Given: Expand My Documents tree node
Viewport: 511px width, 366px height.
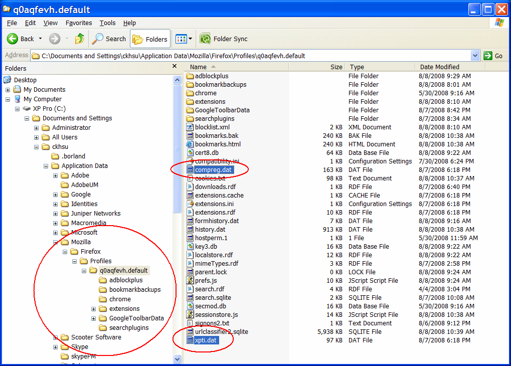Looking at the screenshot, I should pos(8,90).
